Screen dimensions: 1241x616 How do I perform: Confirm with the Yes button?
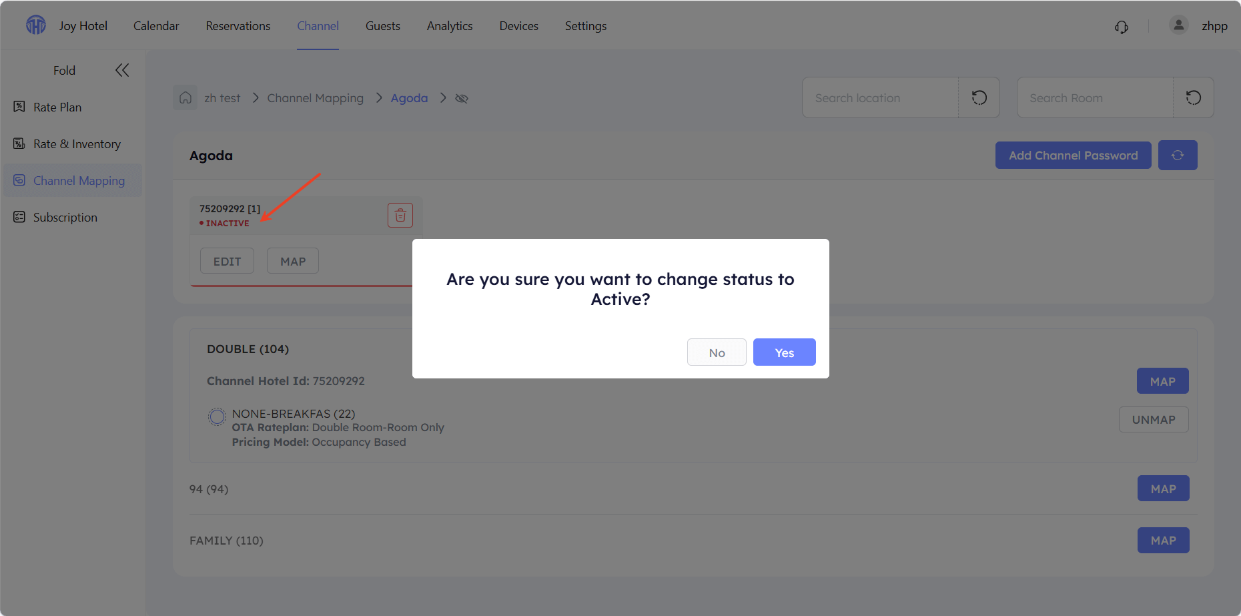click(785, 352)
